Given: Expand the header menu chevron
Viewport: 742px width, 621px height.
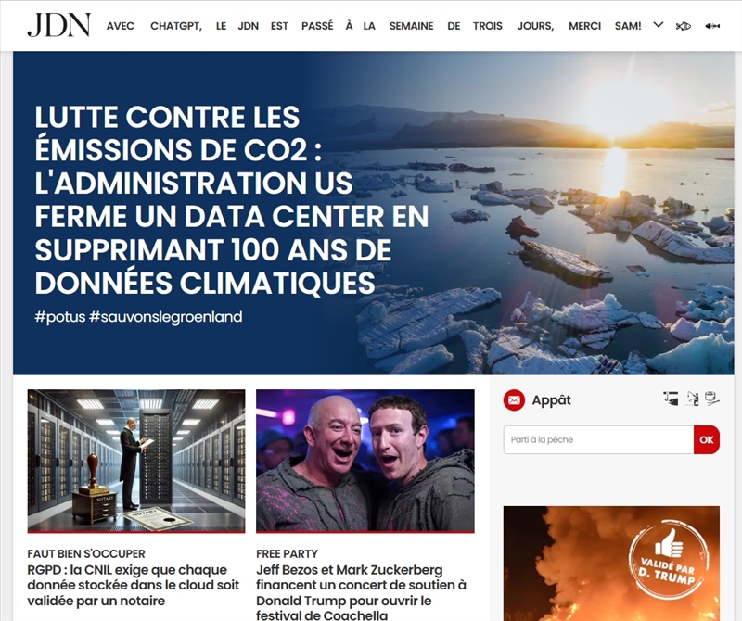Looking at the screenshot, I should (659, 25).
